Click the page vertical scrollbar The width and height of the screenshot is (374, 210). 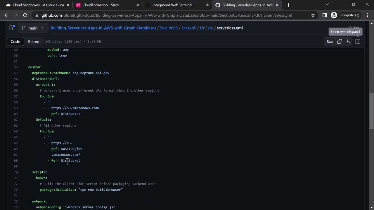[372, 111]
